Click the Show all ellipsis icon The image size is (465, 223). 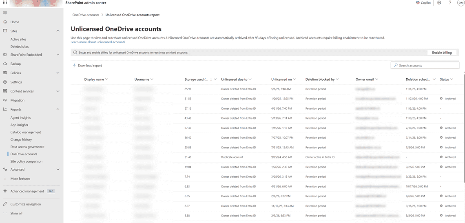click(5, 213)
